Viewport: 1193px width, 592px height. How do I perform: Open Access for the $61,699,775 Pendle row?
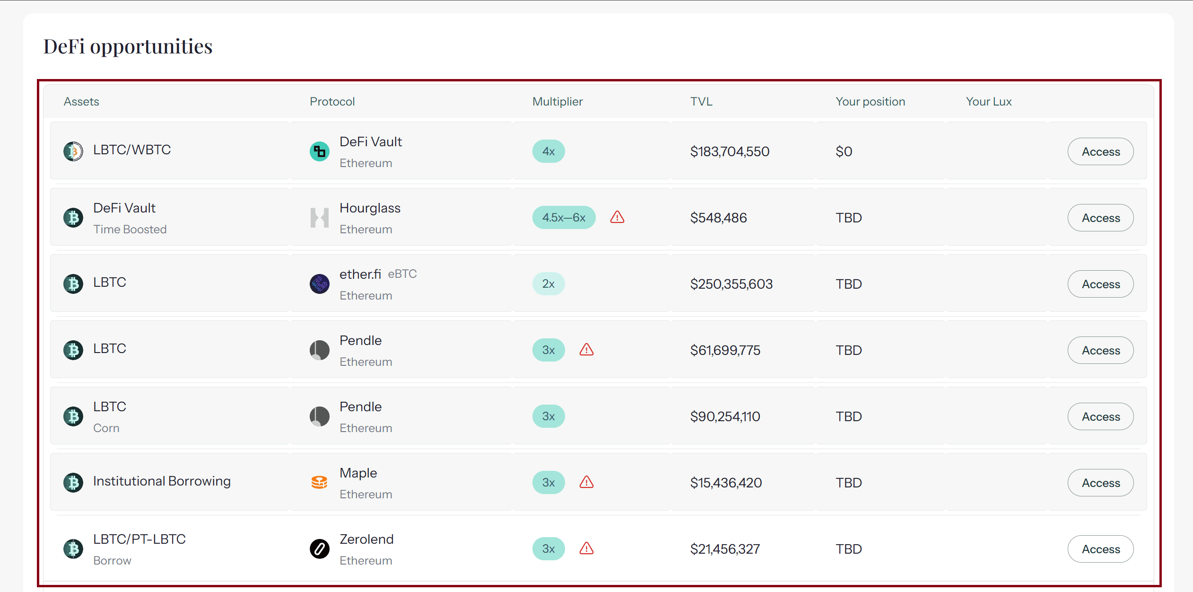(1100, 350)
